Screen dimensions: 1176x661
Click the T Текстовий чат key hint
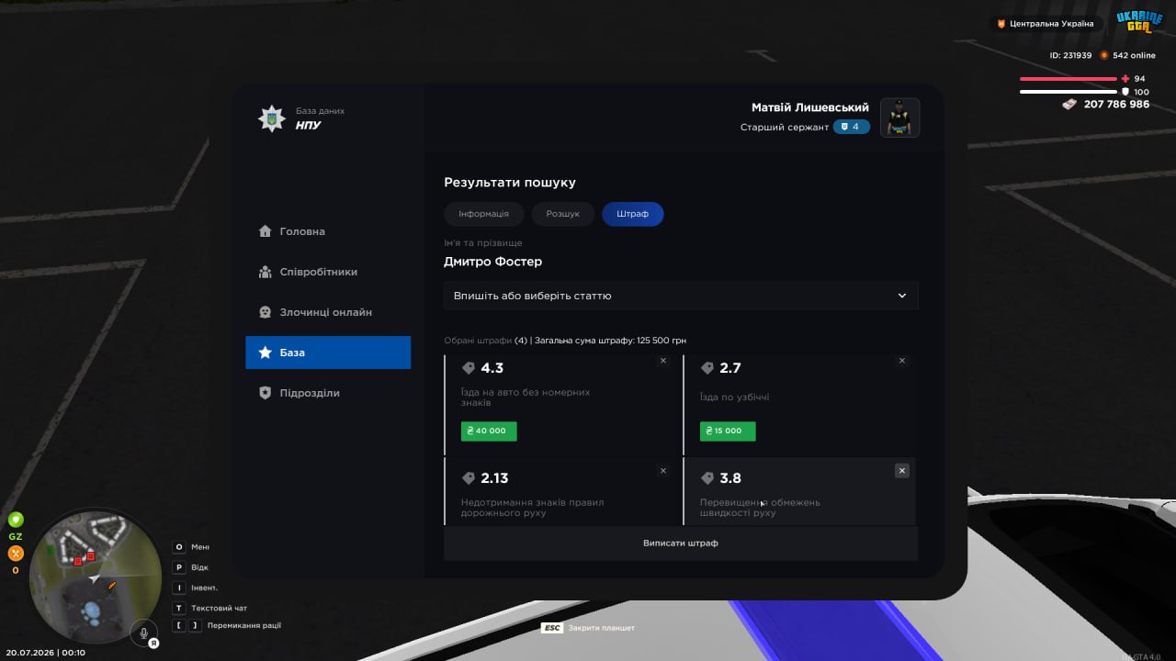pos(210,608)
